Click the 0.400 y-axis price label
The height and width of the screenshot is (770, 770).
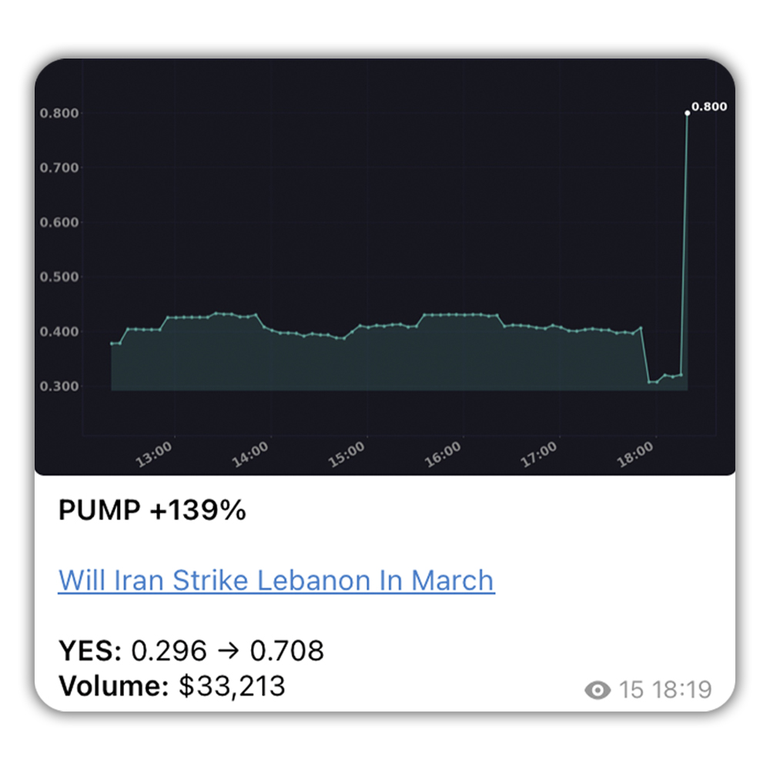click(x=58, y=332)
